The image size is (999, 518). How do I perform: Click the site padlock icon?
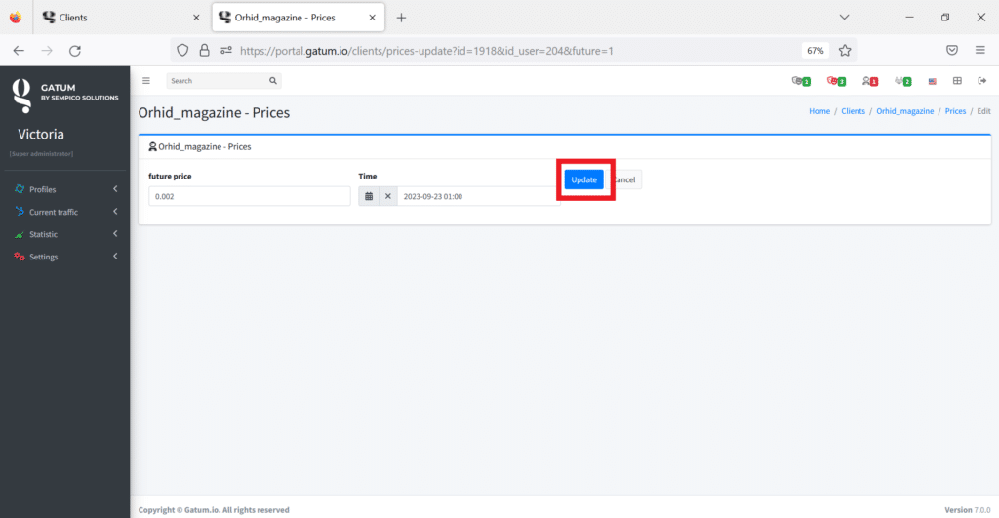pos(204,51)
